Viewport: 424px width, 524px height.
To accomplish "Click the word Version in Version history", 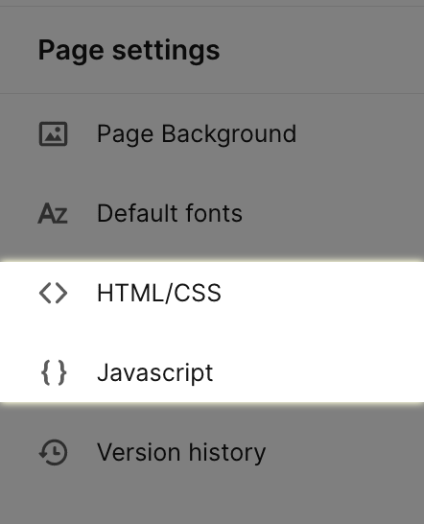I will tap(139, 452).
